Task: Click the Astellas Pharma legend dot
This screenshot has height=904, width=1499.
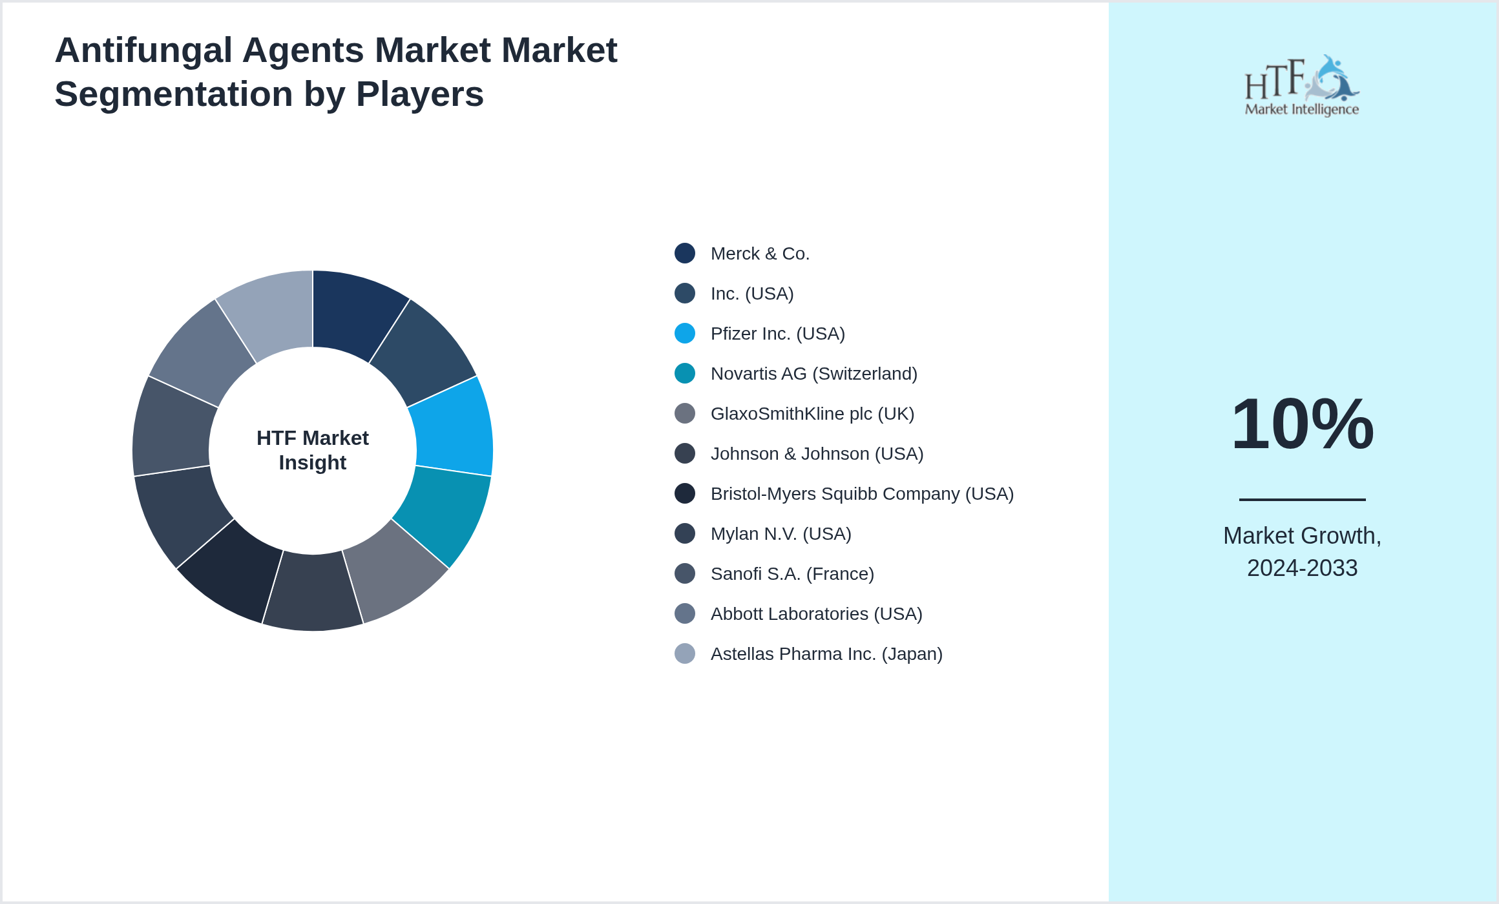Action: click(684, 653)
